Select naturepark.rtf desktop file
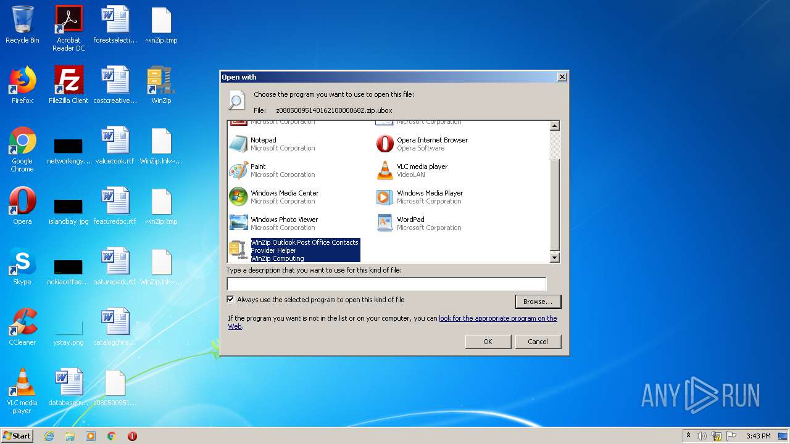 [115, 266]
